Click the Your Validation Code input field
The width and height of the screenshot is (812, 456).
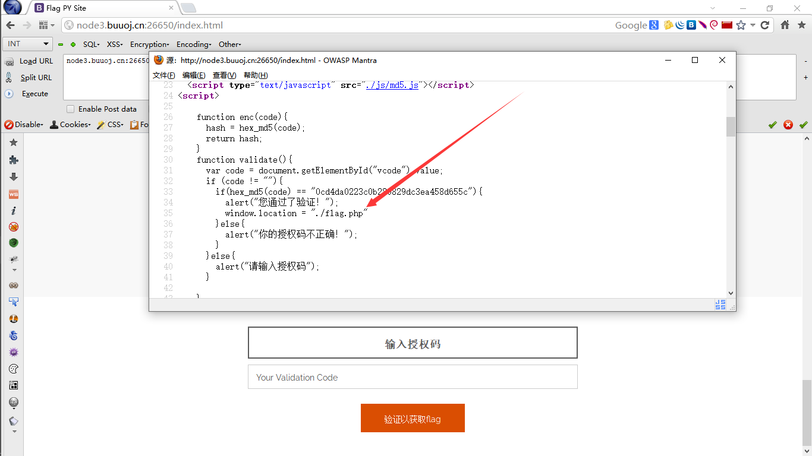click(413, 377)
